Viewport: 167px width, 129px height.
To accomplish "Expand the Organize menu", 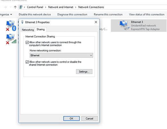I will 6,14.
